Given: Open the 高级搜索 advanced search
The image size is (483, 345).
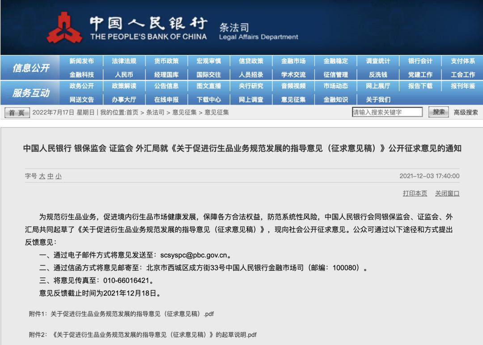Looking at the screenshot, I should [x=465, y=112].
